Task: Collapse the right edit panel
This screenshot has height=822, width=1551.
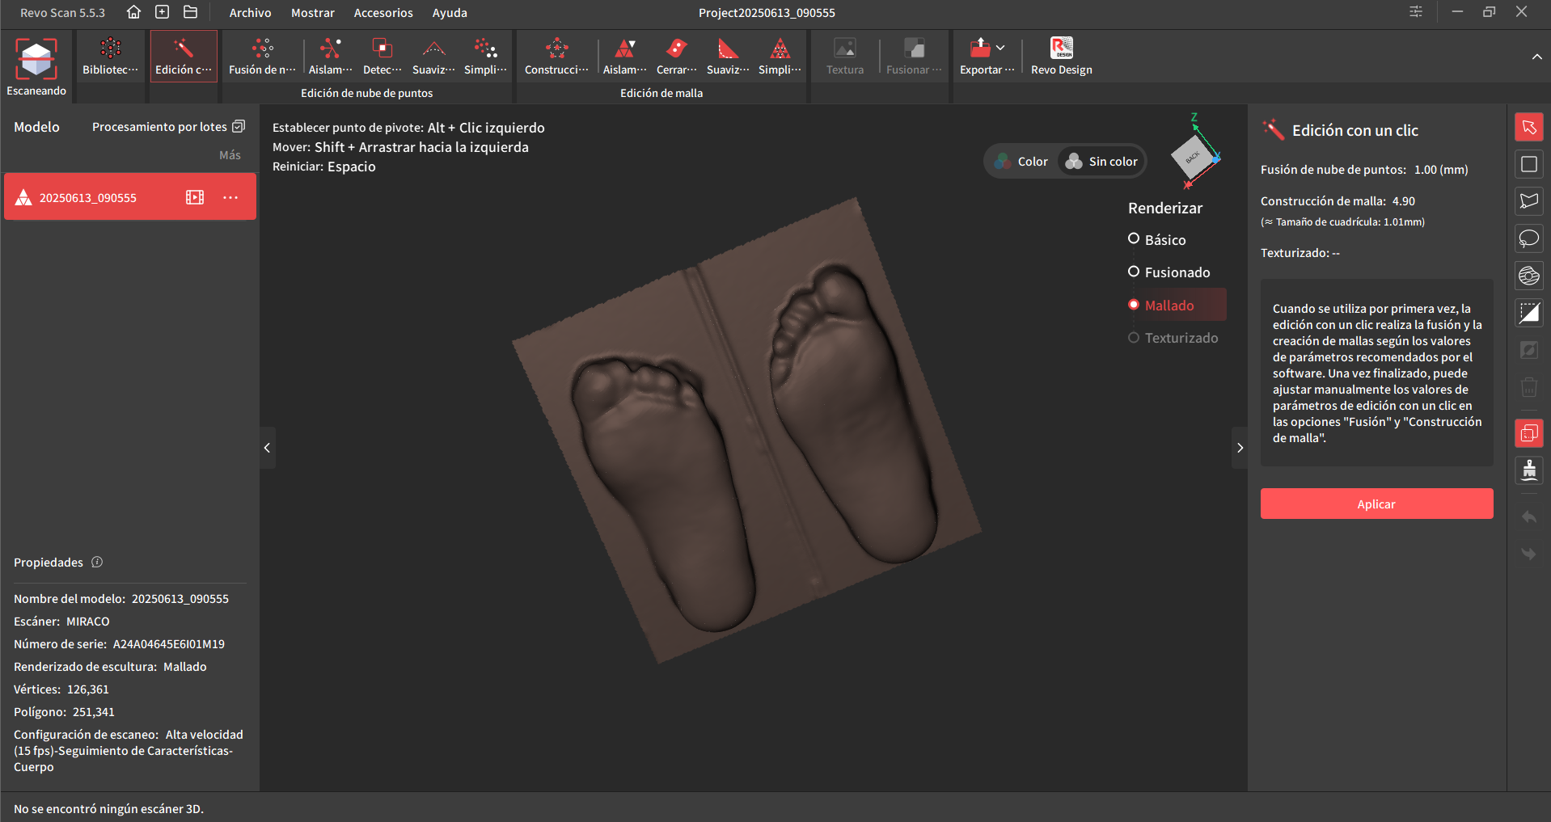Action: 1240,448
